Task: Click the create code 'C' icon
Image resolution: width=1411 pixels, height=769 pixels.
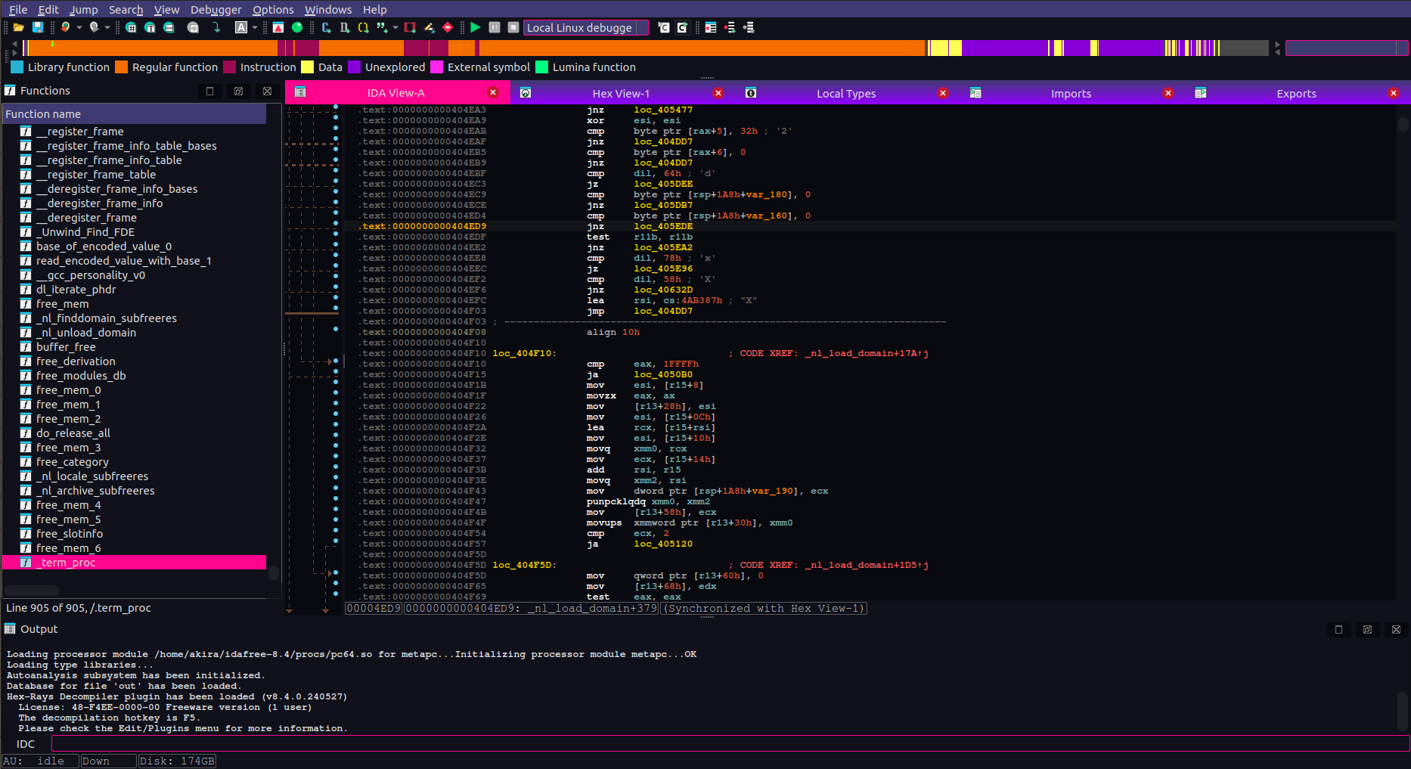Action: coord(326,27)
